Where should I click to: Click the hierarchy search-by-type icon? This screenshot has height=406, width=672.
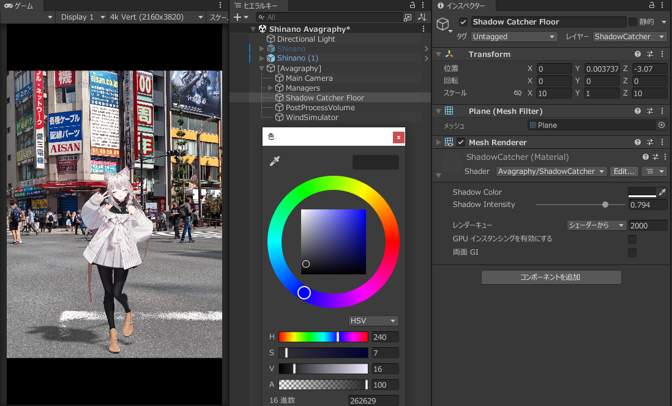coord(408,17)
